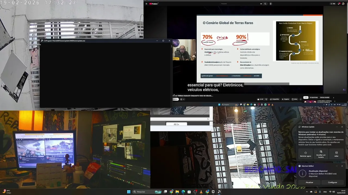Click the taskbar Pesquisar search box
Image resolution: width=348 pixels, height=195 pixels.
coord(147,192)
